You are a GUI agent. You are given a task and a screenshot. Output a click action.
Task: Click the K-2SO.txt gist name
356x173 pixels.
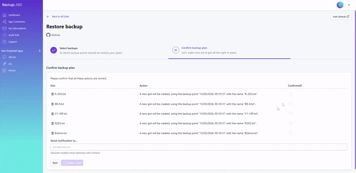61,94
